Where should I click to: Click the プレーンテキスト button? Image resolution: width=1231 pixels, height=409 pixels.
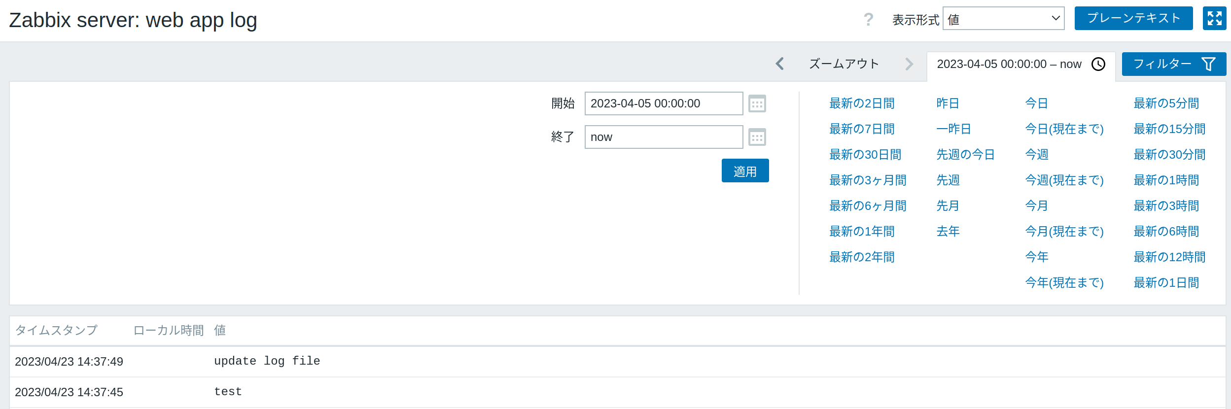coord(1133,18)
